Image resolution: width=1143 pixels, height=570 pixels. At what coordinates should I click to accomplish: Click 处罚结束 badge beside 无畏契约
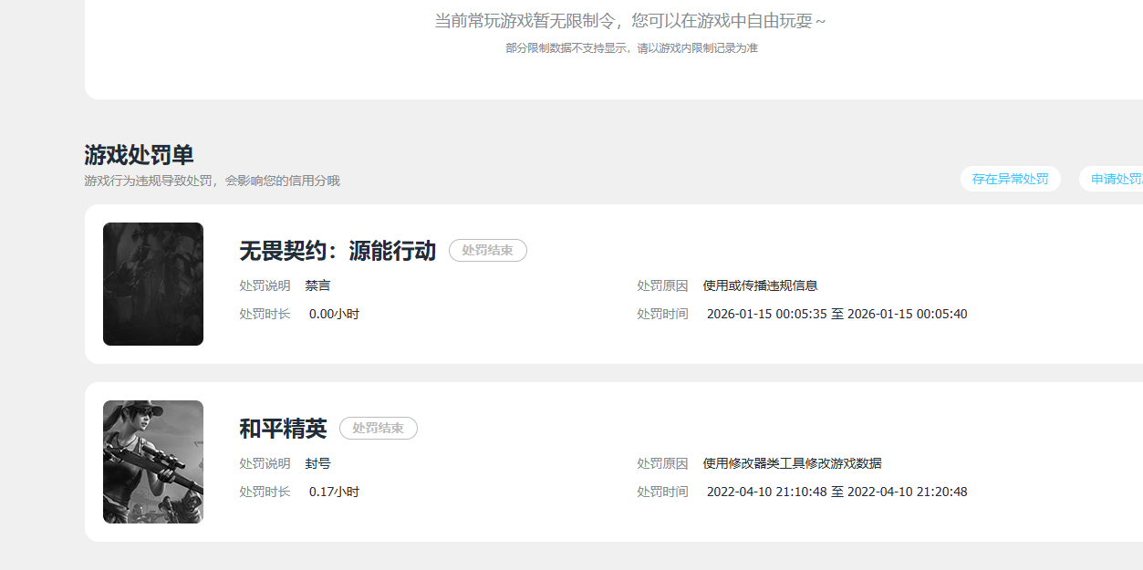point(488,250)
